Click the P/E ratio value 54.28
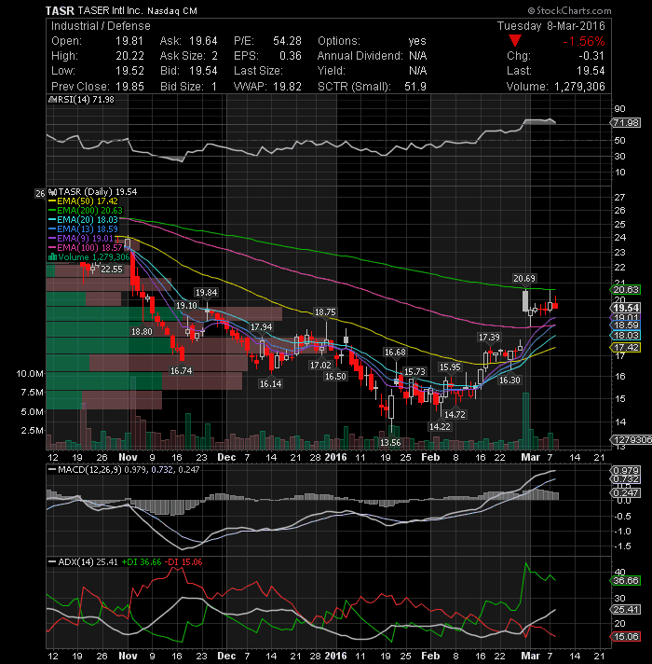 (x=287, y=41)
